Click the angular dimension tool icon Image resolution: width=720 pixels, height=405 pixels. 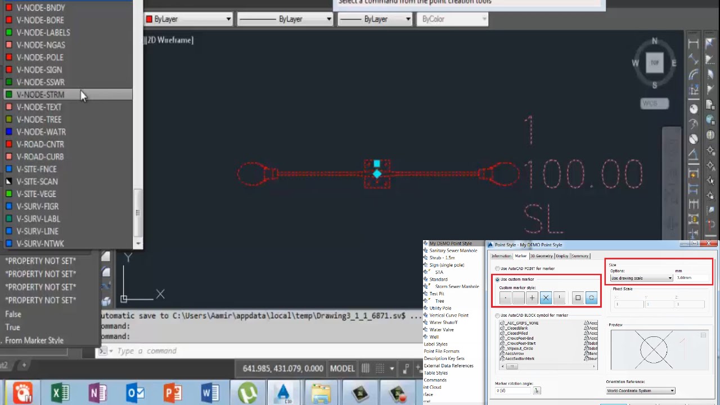point(693,155)
